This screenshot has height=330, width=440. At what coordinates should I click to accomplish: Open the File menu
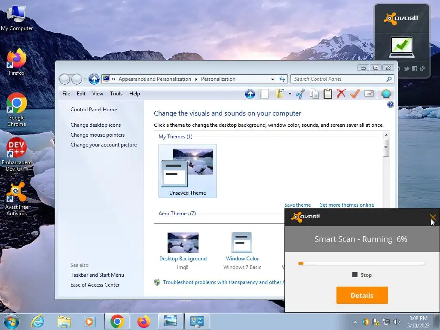pos(66,94)
